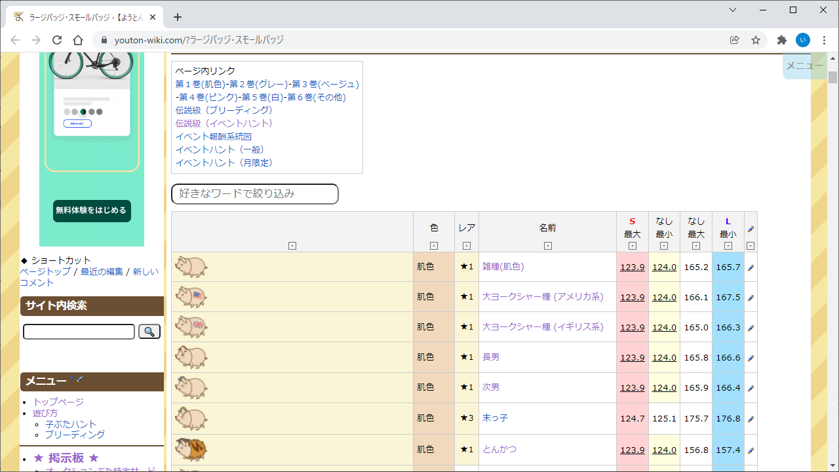The image size is (839, 472).
Task: Click the browser reload icon
Action: coord(57,40)
